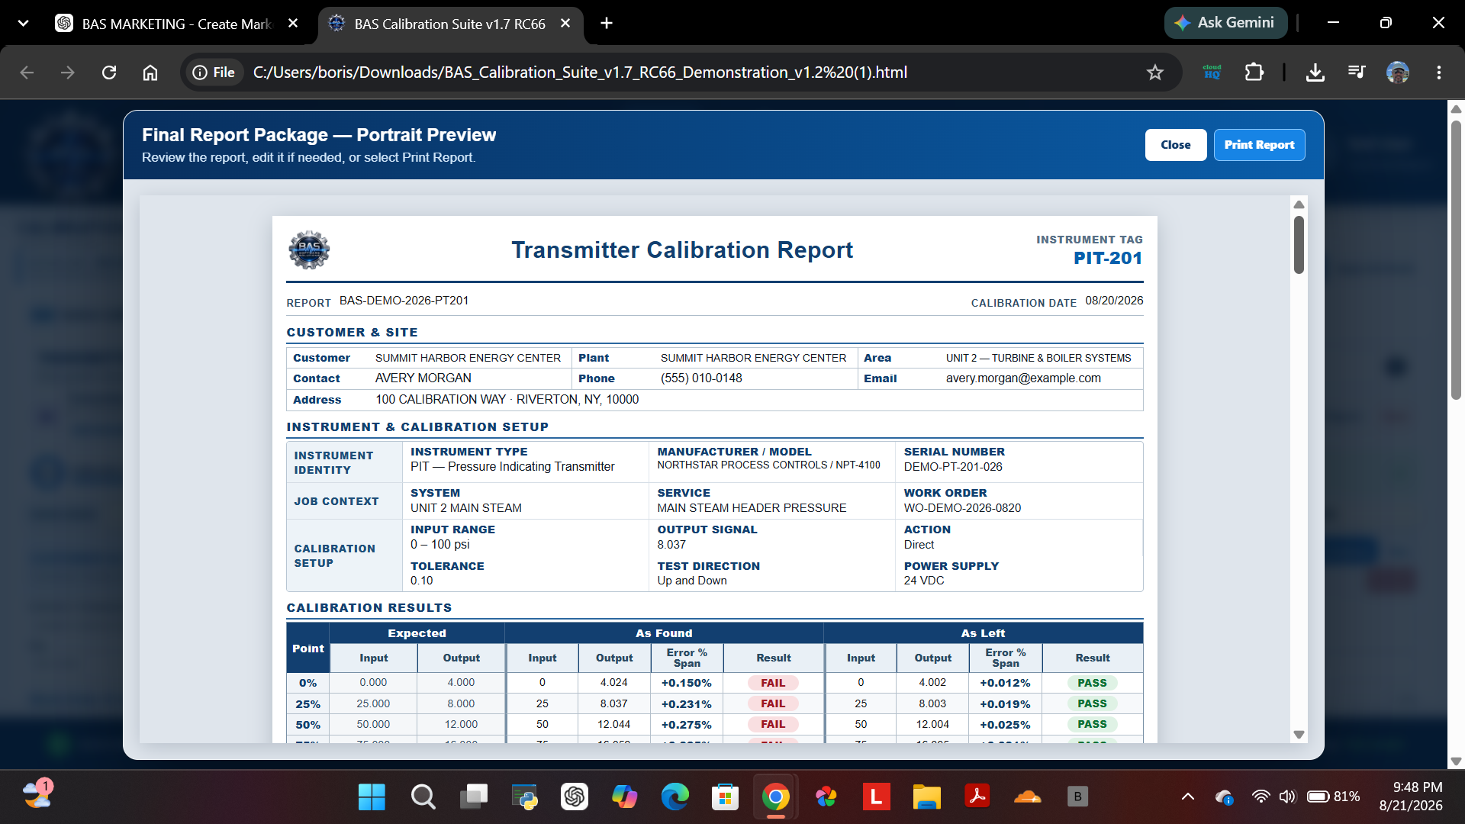
Task: Switch to the BAS MARKETING tab
Action: click(x=175, y=24)
